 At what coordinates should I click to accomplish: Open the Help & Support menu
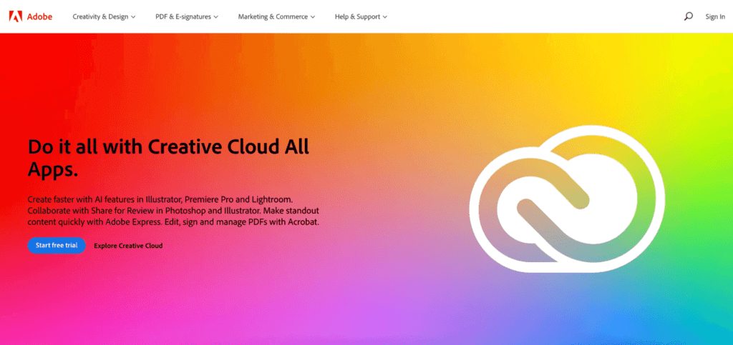[361, 16]
